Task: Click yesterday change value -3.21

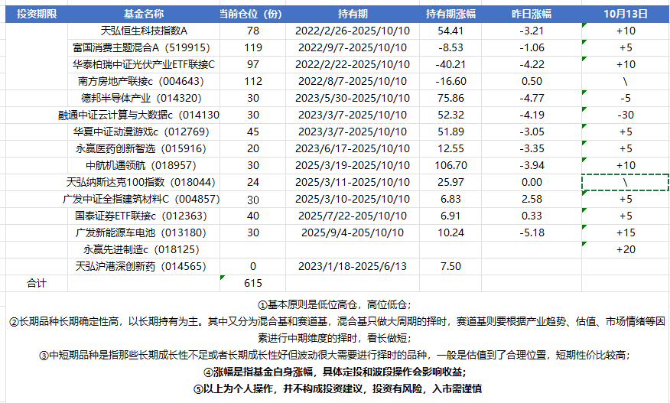Action: (x=532, y=31)
